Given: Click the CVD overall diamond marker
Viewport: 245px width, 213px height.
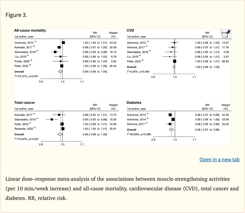Looking at the screenshot, I should [x=174, y=67].
